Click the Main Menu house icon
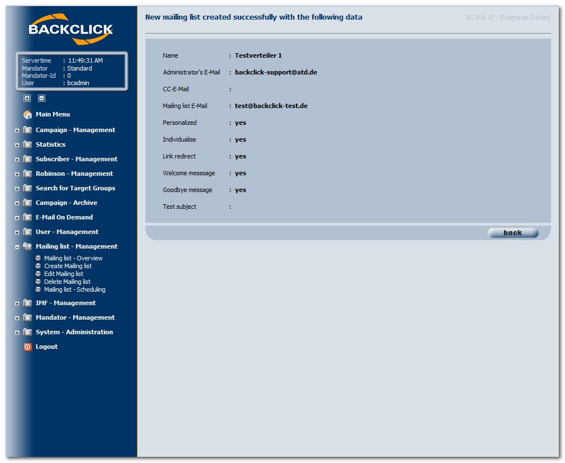Screen dimensions: 565x463 27,115
